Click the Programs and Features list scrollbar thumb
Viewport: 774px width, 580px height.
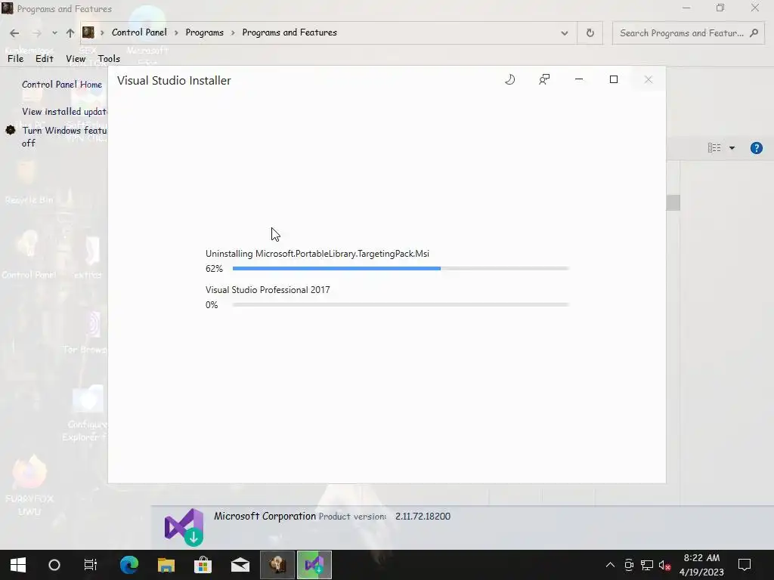click(x=673, y=202)
